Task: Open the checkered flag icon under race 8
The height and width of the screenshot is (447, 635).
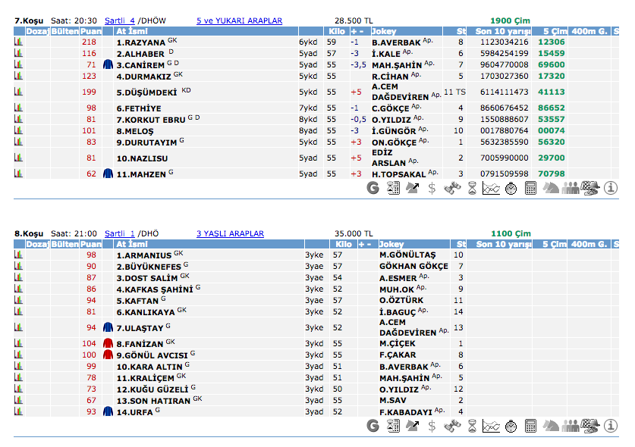Action: coord(589,426)
